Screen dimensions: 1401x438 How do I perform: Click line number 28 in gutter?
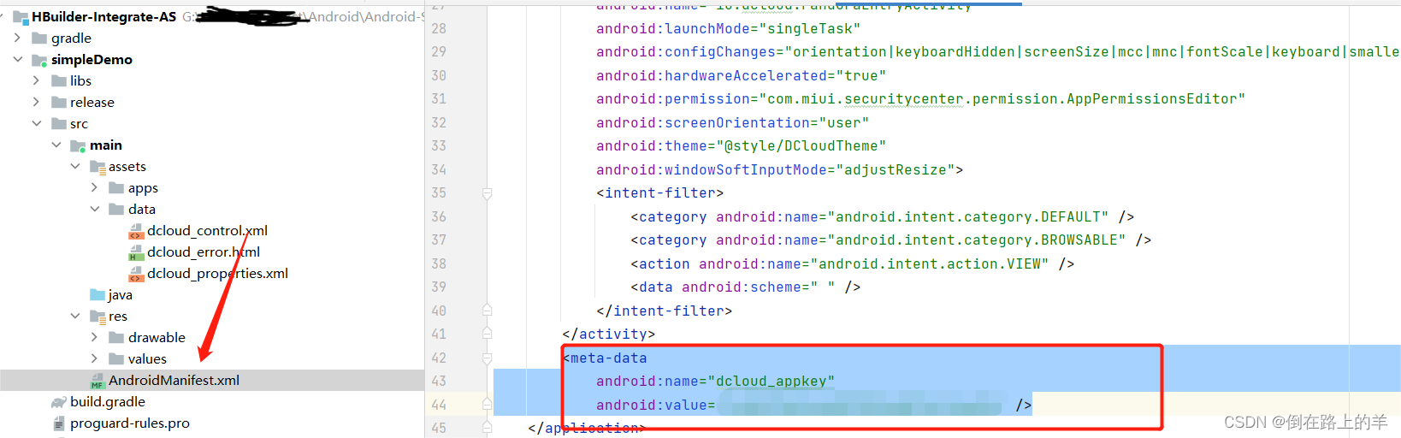439,28
